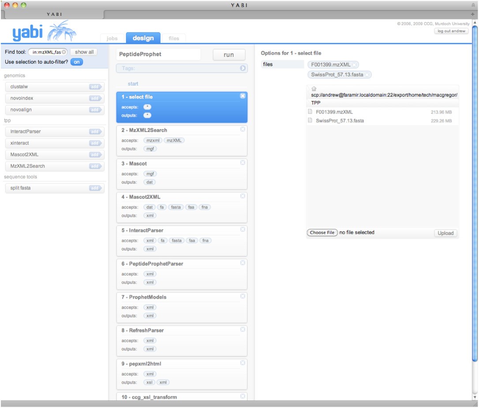Select the 9 - pepxml2html workflow step

coord(182,374)
